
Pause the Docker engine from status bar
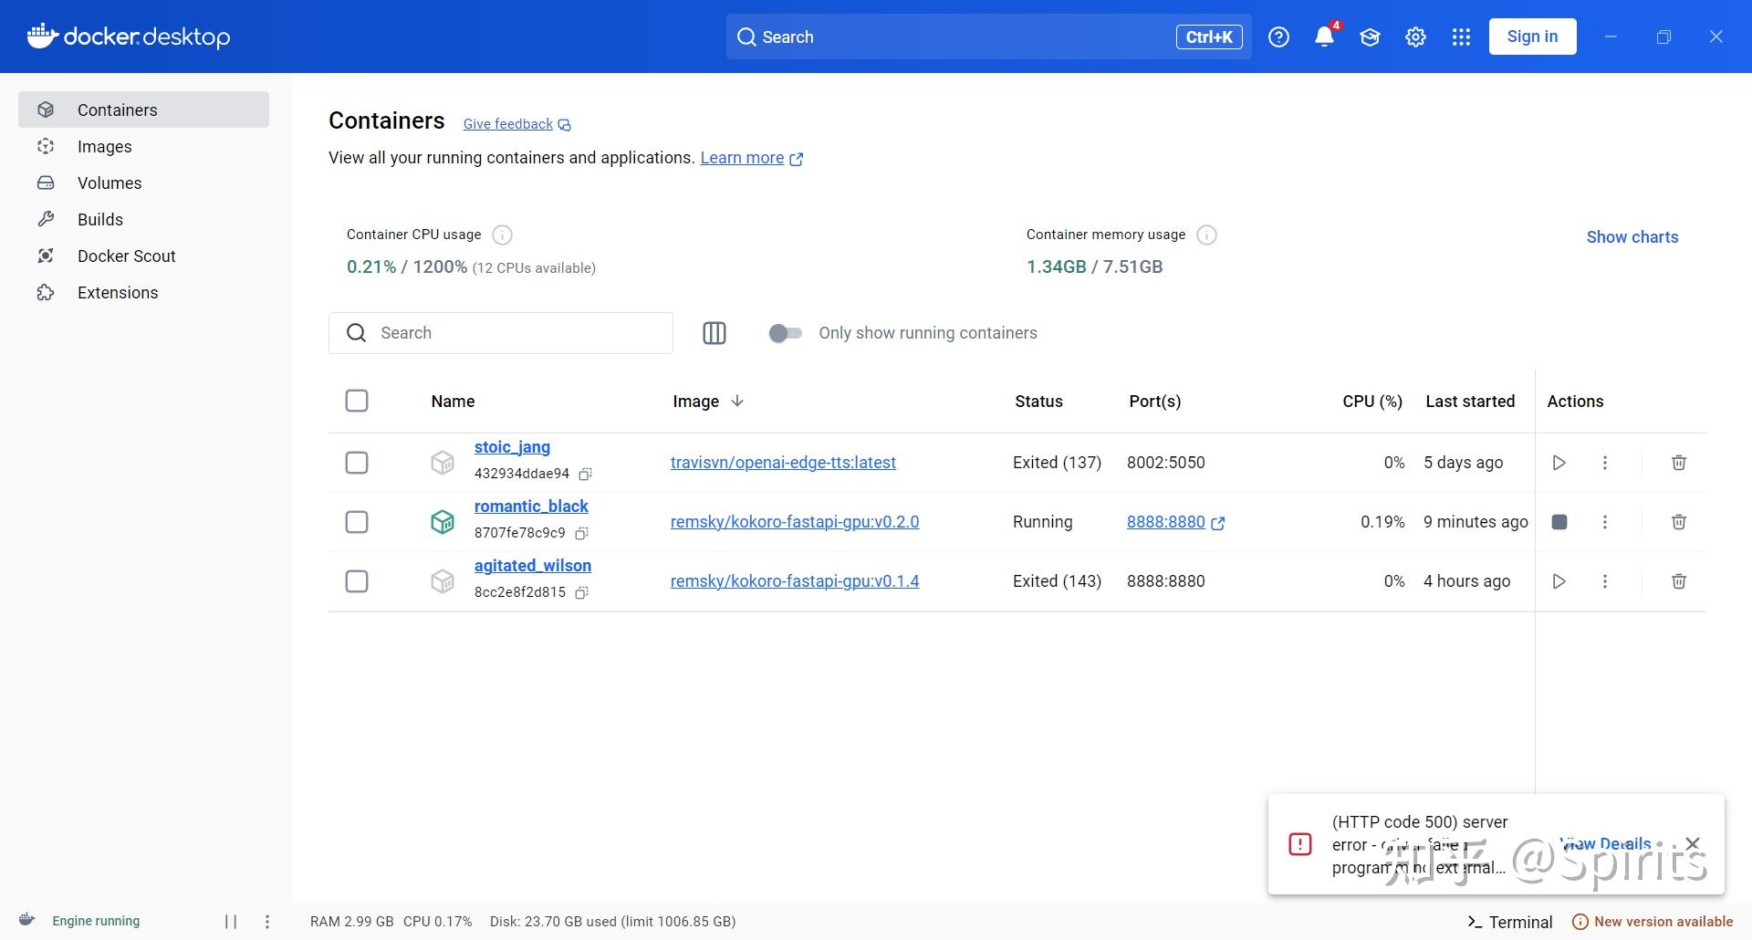[x=231, y=922]
